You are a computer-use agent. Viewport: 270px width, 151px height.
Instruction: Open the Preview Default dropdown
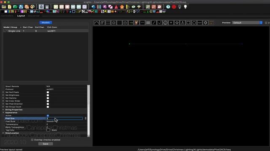coord(247,23)
